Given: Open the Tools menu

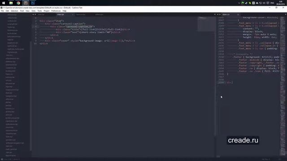Looking at the screenshot, I should pyautogui.click(x=39, y=11).
